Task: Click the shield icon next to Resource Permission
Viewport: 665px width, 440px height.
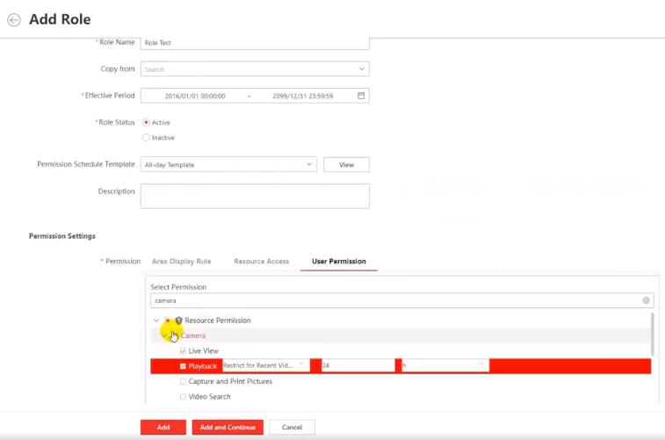Action: (x=178, y=320)
